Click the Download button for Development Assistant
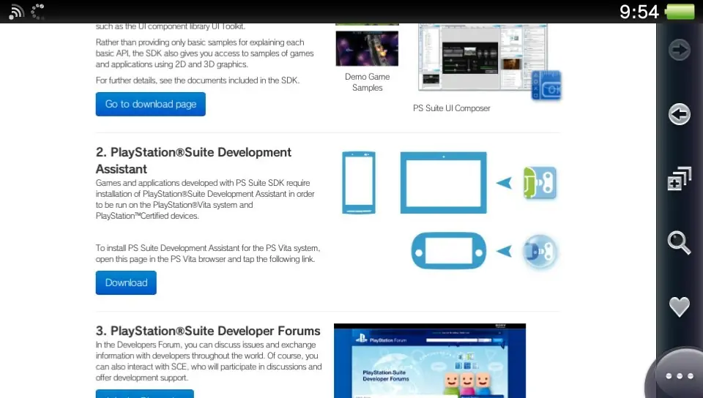This screenshot has height=398, width=703. coord(126,282)
